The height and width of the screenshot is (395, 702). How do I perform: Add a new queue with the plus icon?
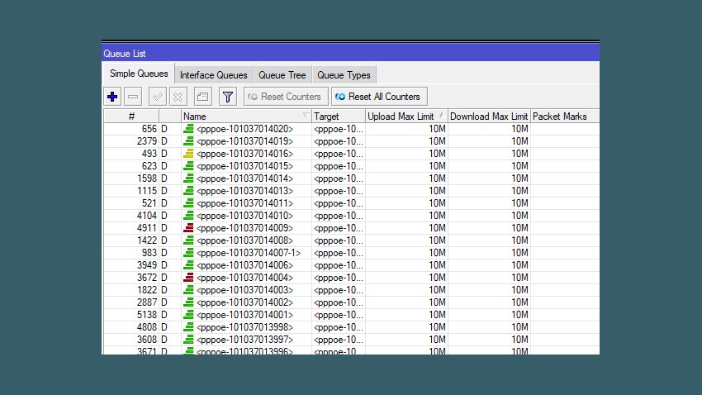pos(112,97)
